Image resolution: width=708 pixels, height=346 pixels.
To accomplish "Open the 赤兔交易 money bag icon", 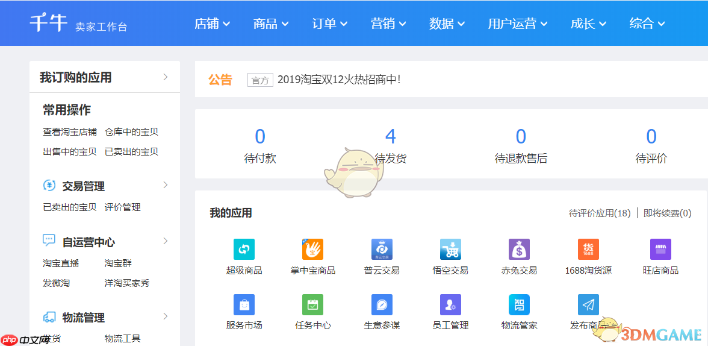I will tap(519, 249).
